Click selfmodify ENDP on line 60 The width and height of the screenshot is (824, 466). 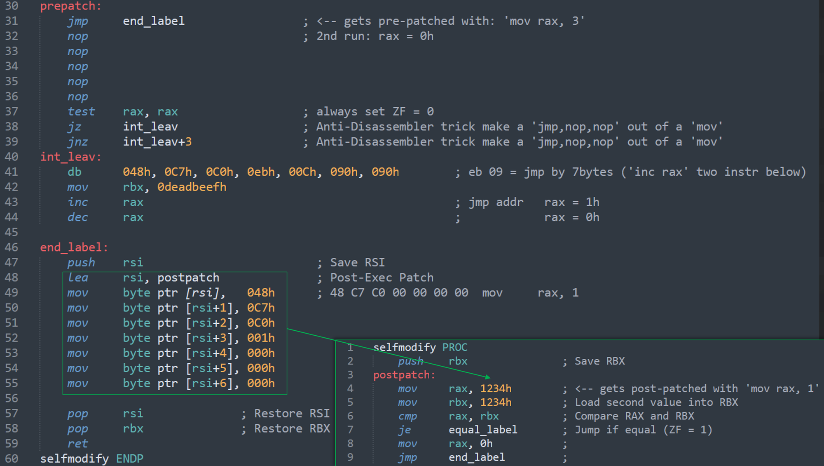point(91,459)
